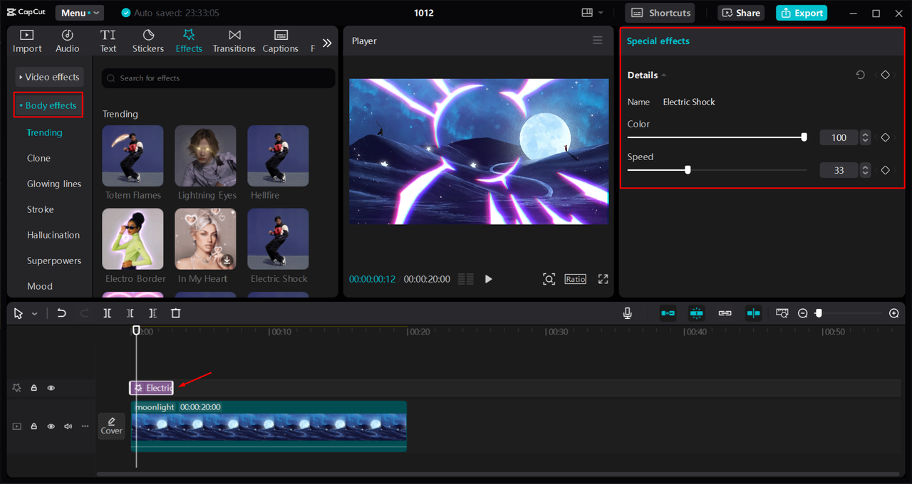
Task: Select the Mood subcategory
Action: [40, 286]
